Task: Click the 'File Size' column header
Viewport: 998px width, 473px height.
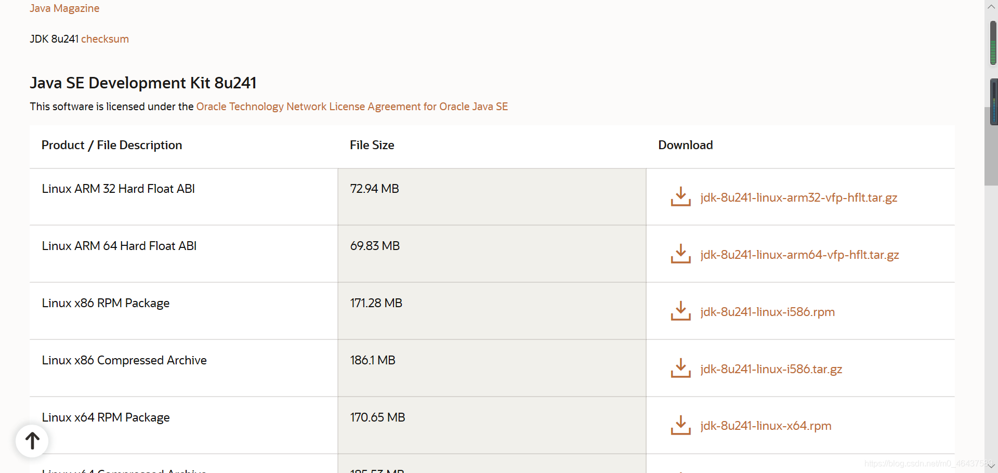Action: (x=372, y=145)
